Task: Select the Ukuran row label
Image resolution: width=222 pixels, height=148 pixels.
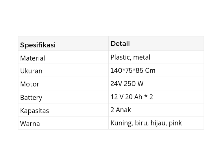Action: pos(31,71)
